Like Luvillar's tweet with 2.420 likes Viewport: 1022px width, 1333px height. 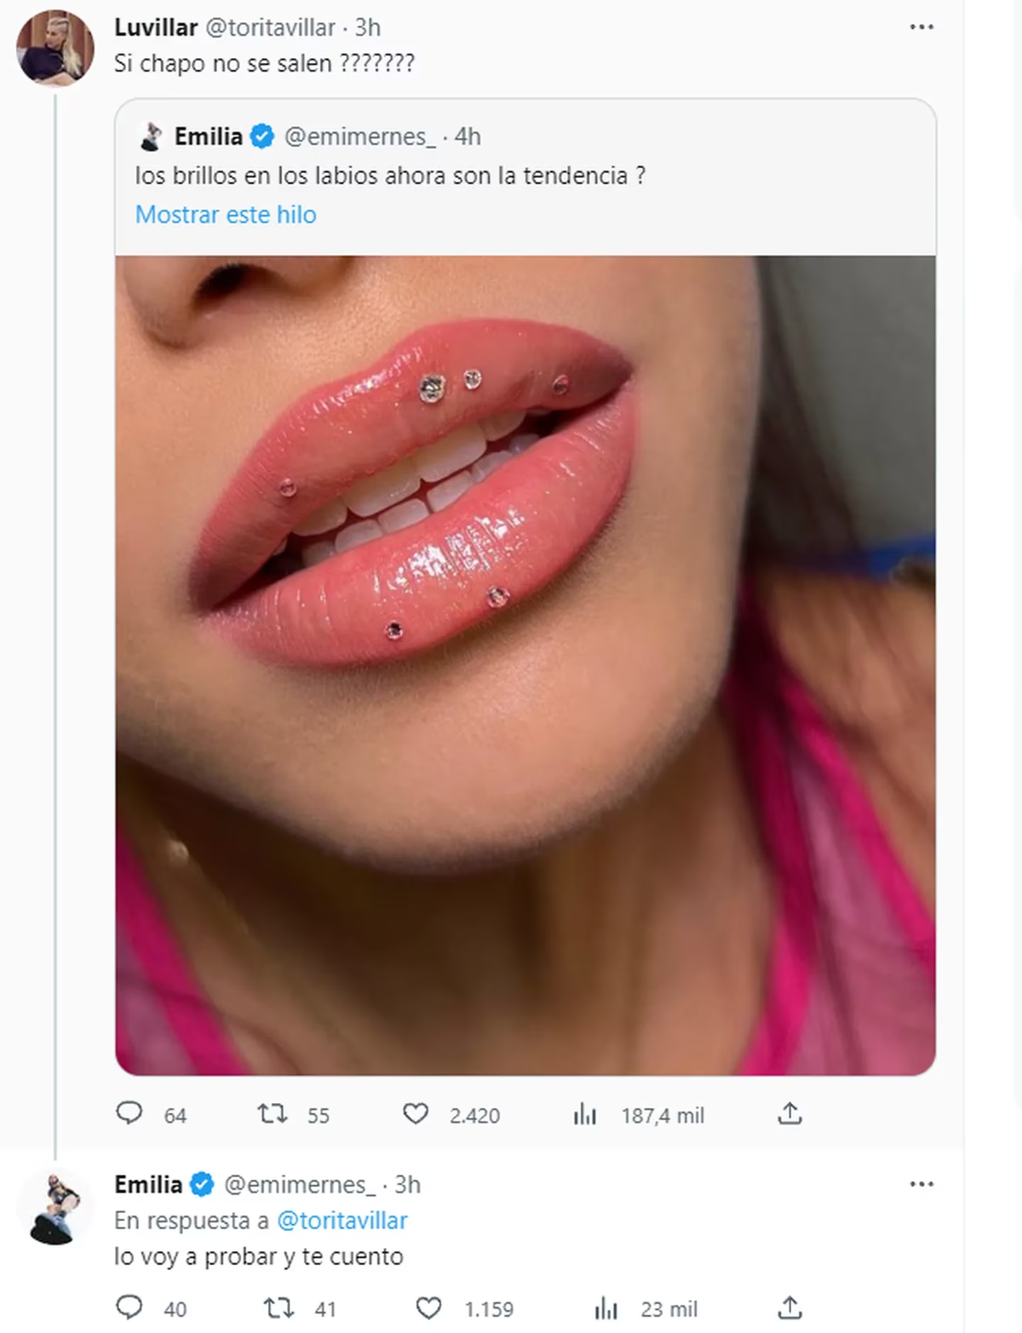click(416, 1114)
